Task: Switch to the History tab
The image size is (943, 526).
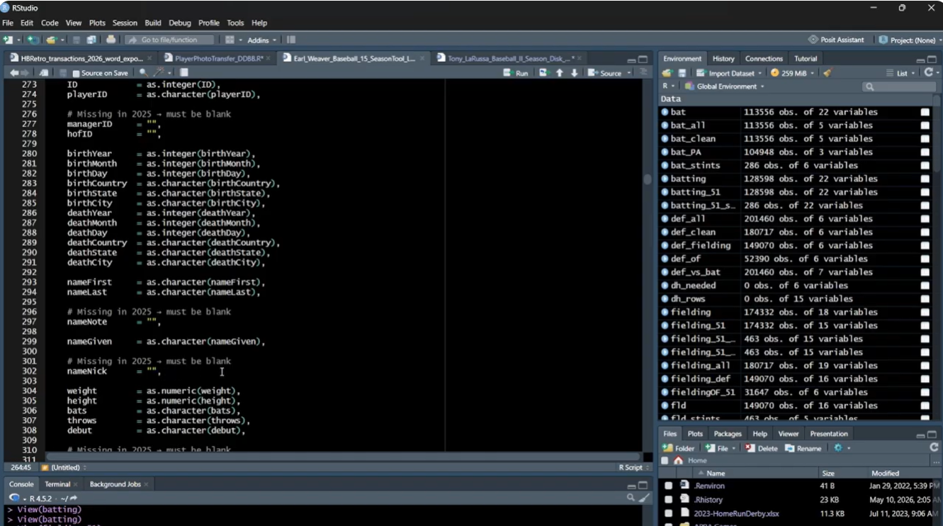Action: [x=723, y=59]
